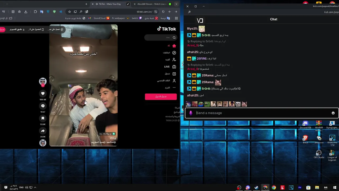
Task: Open Google Chrome from the taskbar
Action: [274, 188]
